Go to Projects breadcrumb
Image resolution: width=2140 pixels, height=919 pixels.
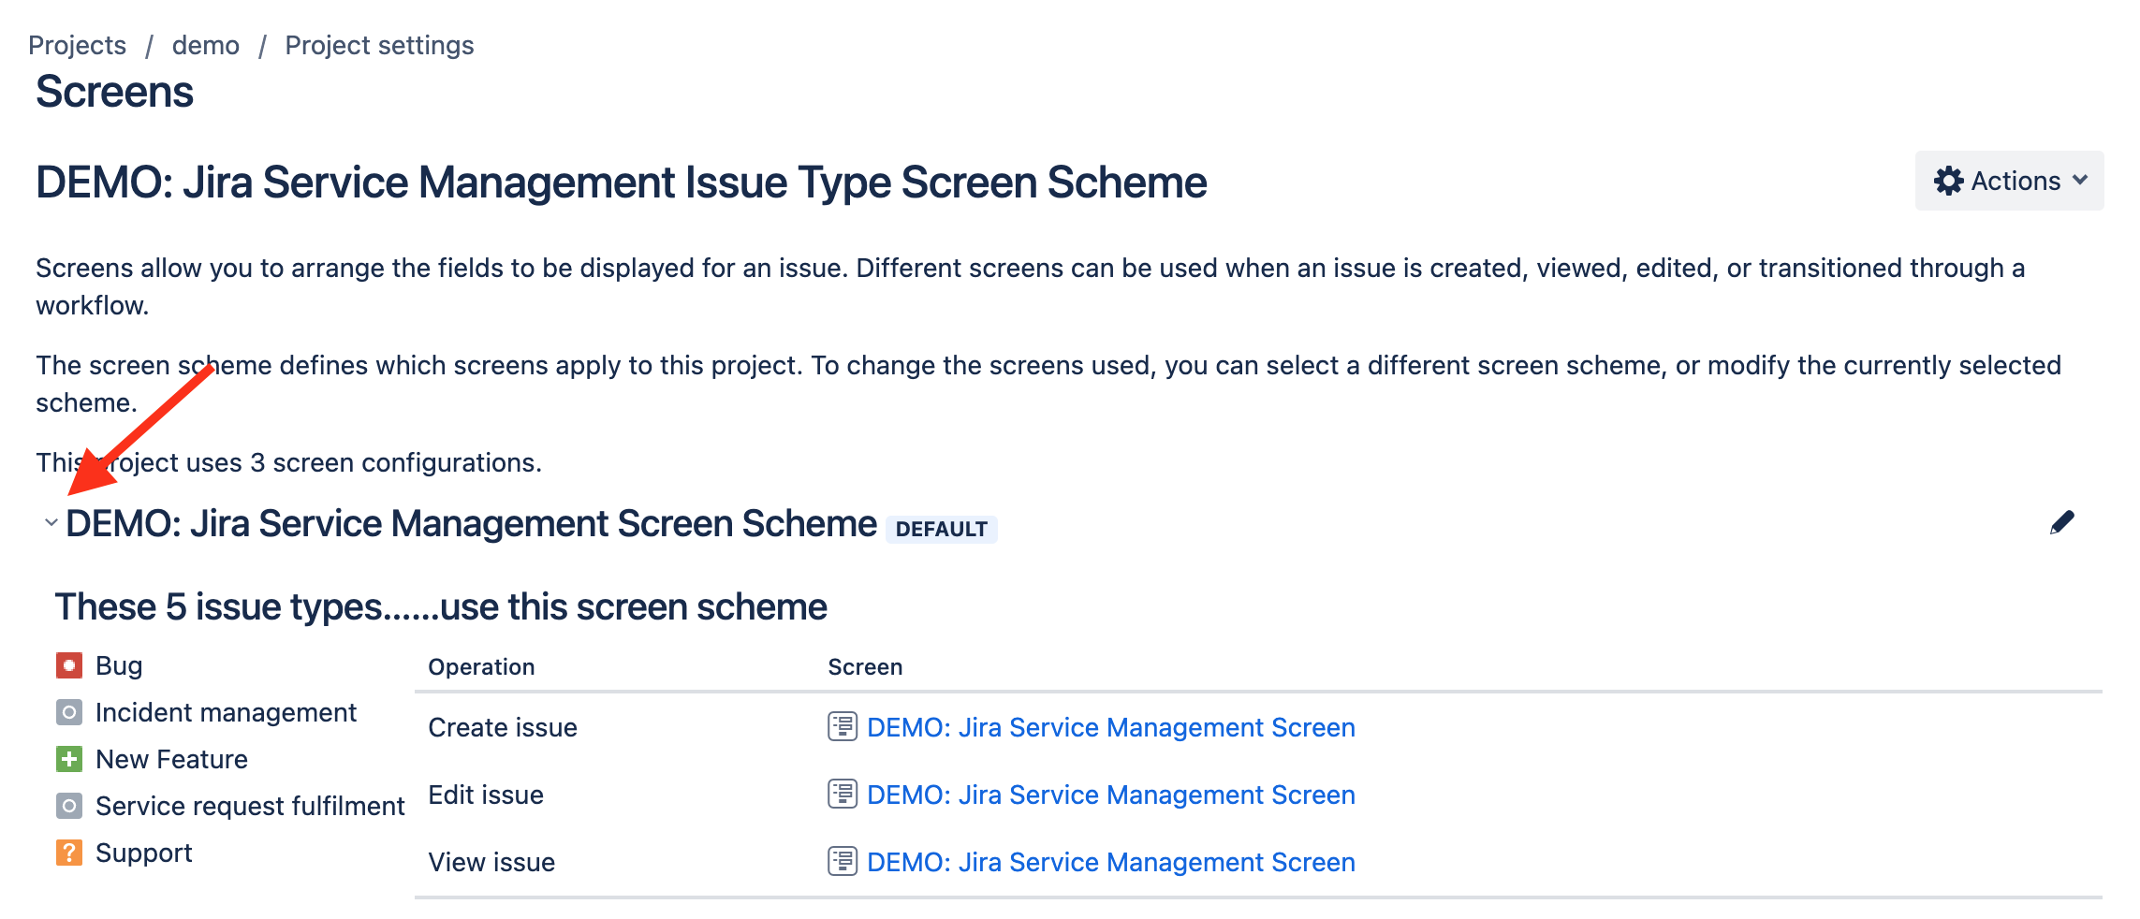click(77, 45)
